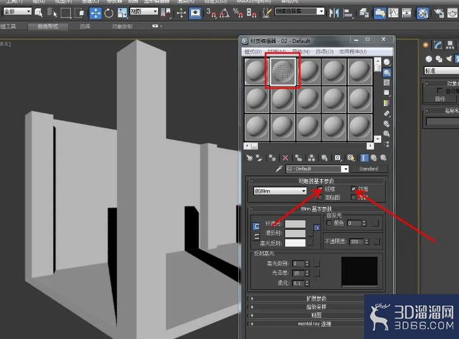Screen dimensions: 459x339
Task: Expand the 贴图 maps rollout
Action: click(316, 315)
